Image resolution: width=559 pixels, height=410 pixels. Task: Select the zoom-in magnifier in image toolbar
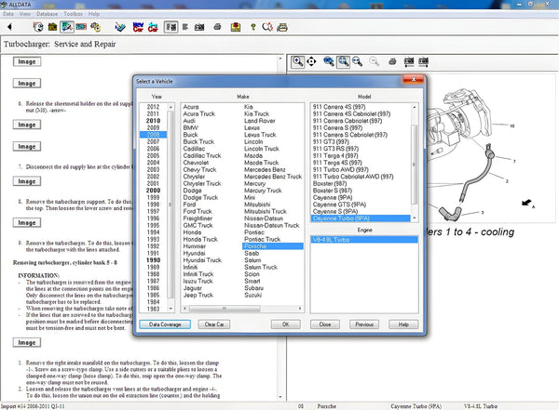tap(297, 61)
